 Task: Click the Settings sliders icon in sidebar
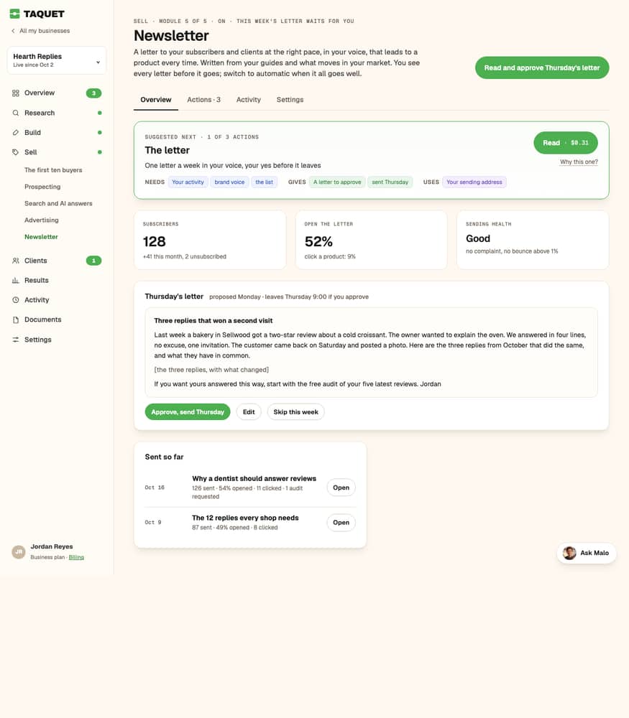(x=16, y=340)
